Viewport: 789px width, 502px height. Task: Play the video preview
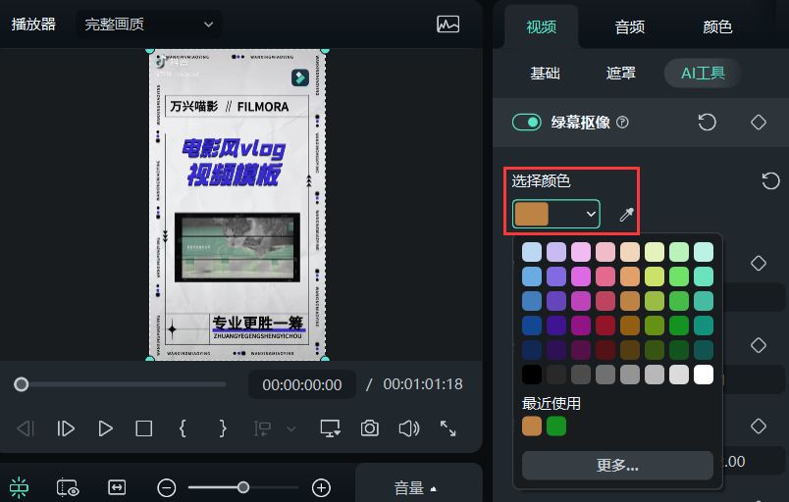(105, 428)
